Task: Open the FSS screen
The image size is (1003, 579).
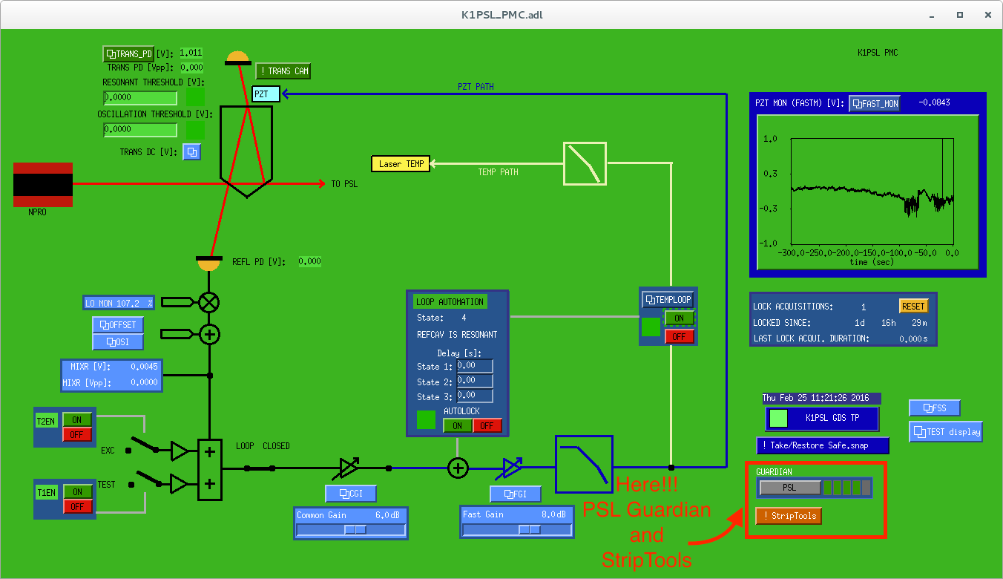Action: (x=935, y=408)
